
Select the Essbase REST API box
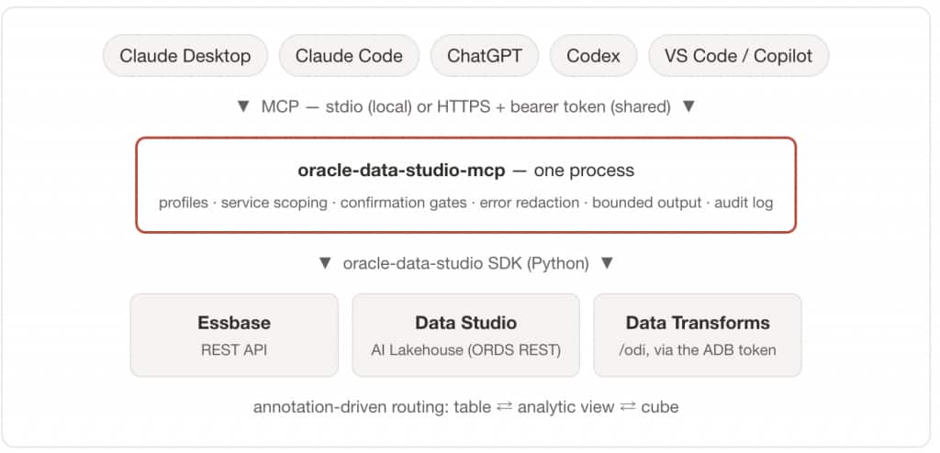point(234,335)
